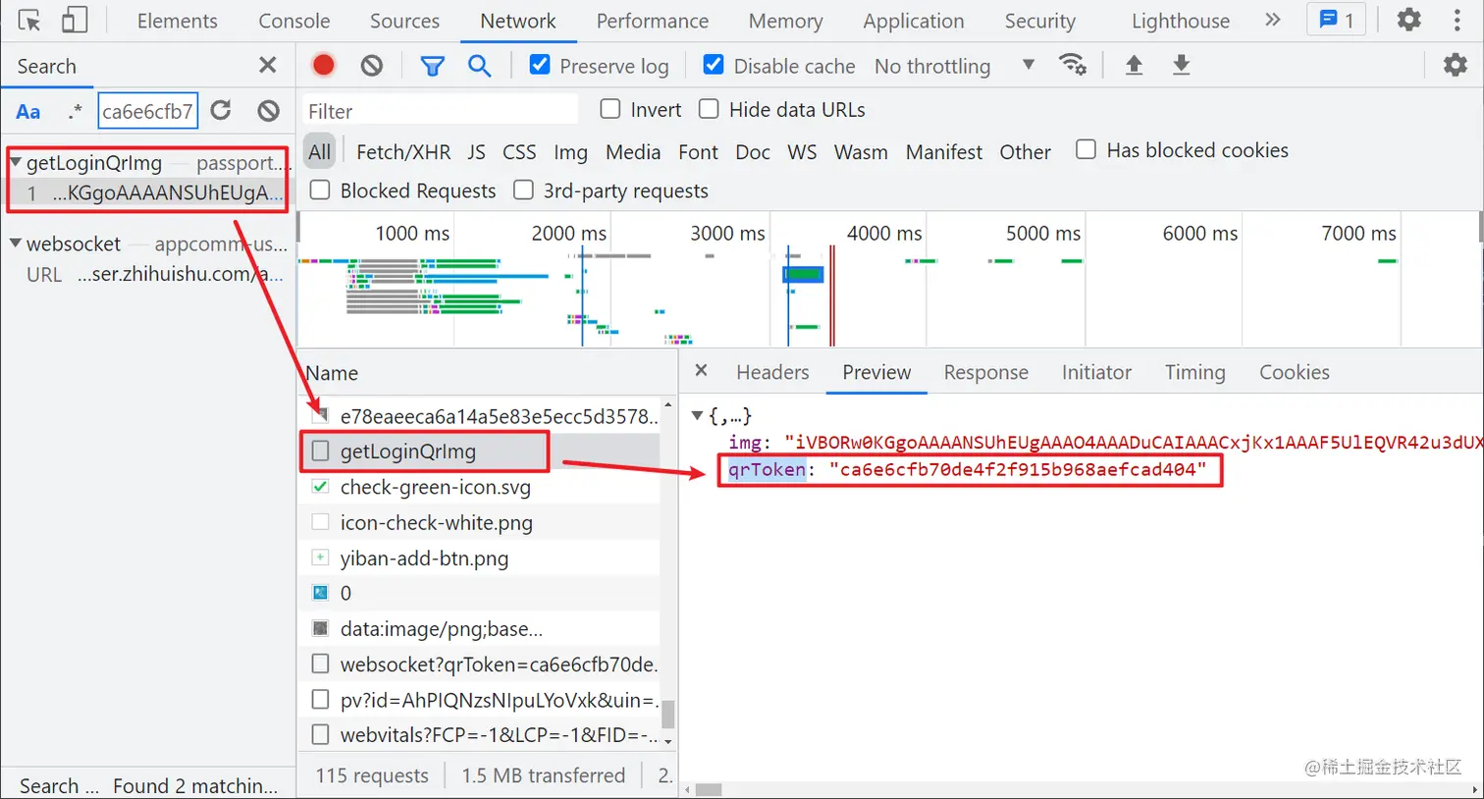Screen dimensions: 1484x799
Task: Uncheck Preserve log checkbox
Action: click(x=539, y=65)
